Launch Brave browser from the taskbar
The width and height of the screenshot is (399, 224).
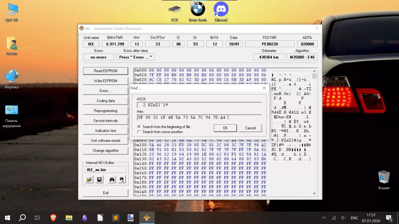point(53,218)
